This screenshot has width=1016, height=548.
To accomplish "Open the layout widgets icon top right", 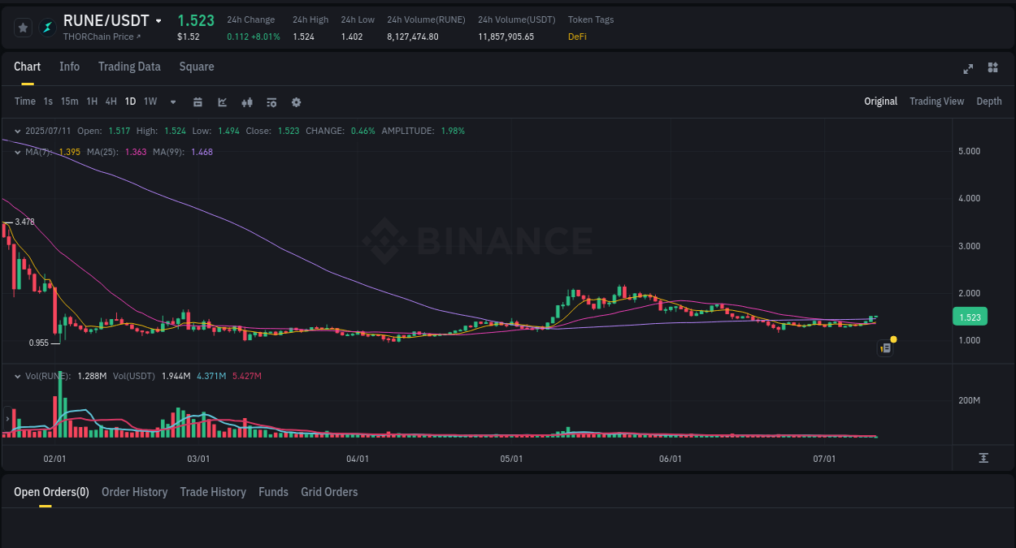I will coord(992,68).
